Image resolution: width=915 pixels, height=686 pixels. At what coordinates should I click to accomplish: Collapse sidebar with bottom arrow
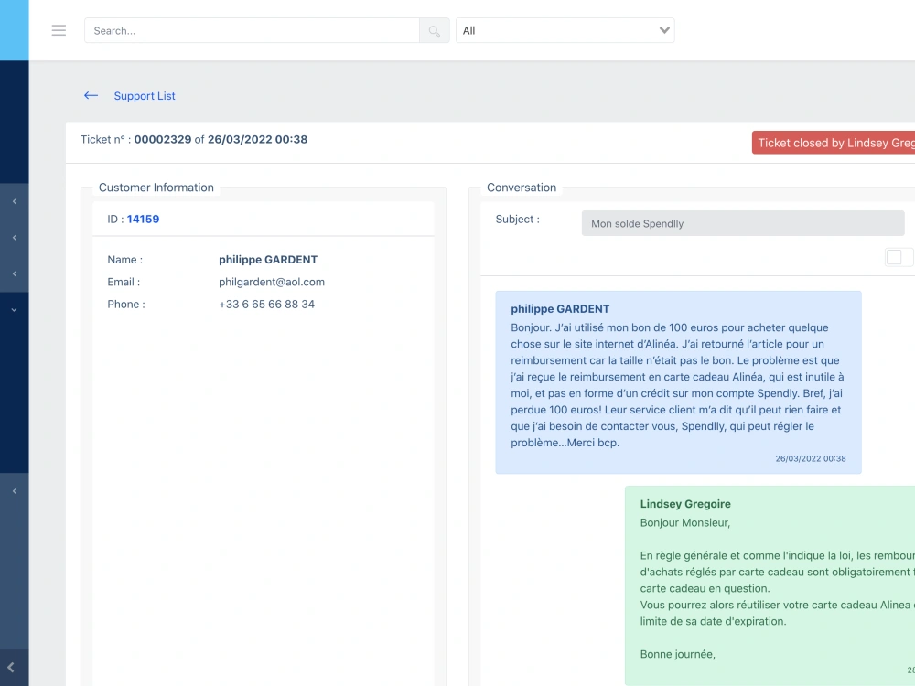point(11,668)
